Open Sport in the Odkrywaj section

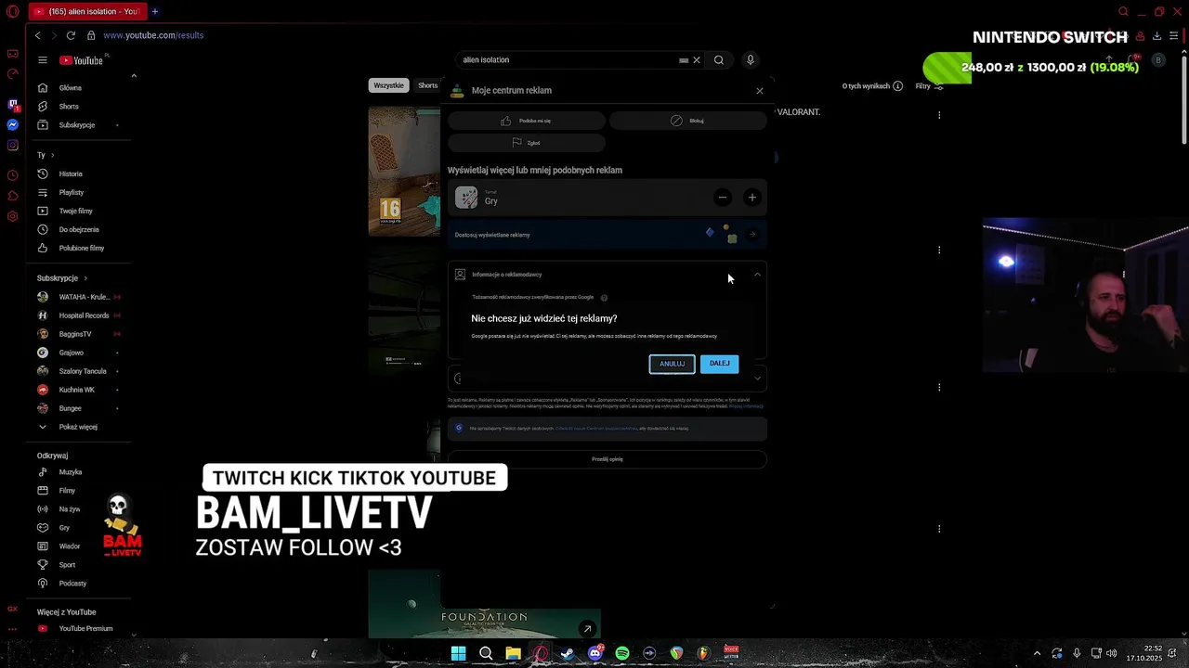point(67,565)
